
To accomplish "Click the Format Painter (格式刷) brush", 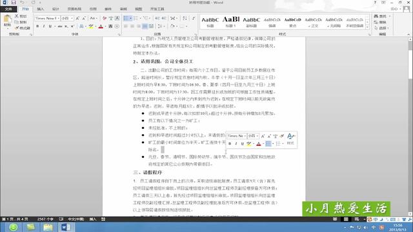I will [22, 28].
